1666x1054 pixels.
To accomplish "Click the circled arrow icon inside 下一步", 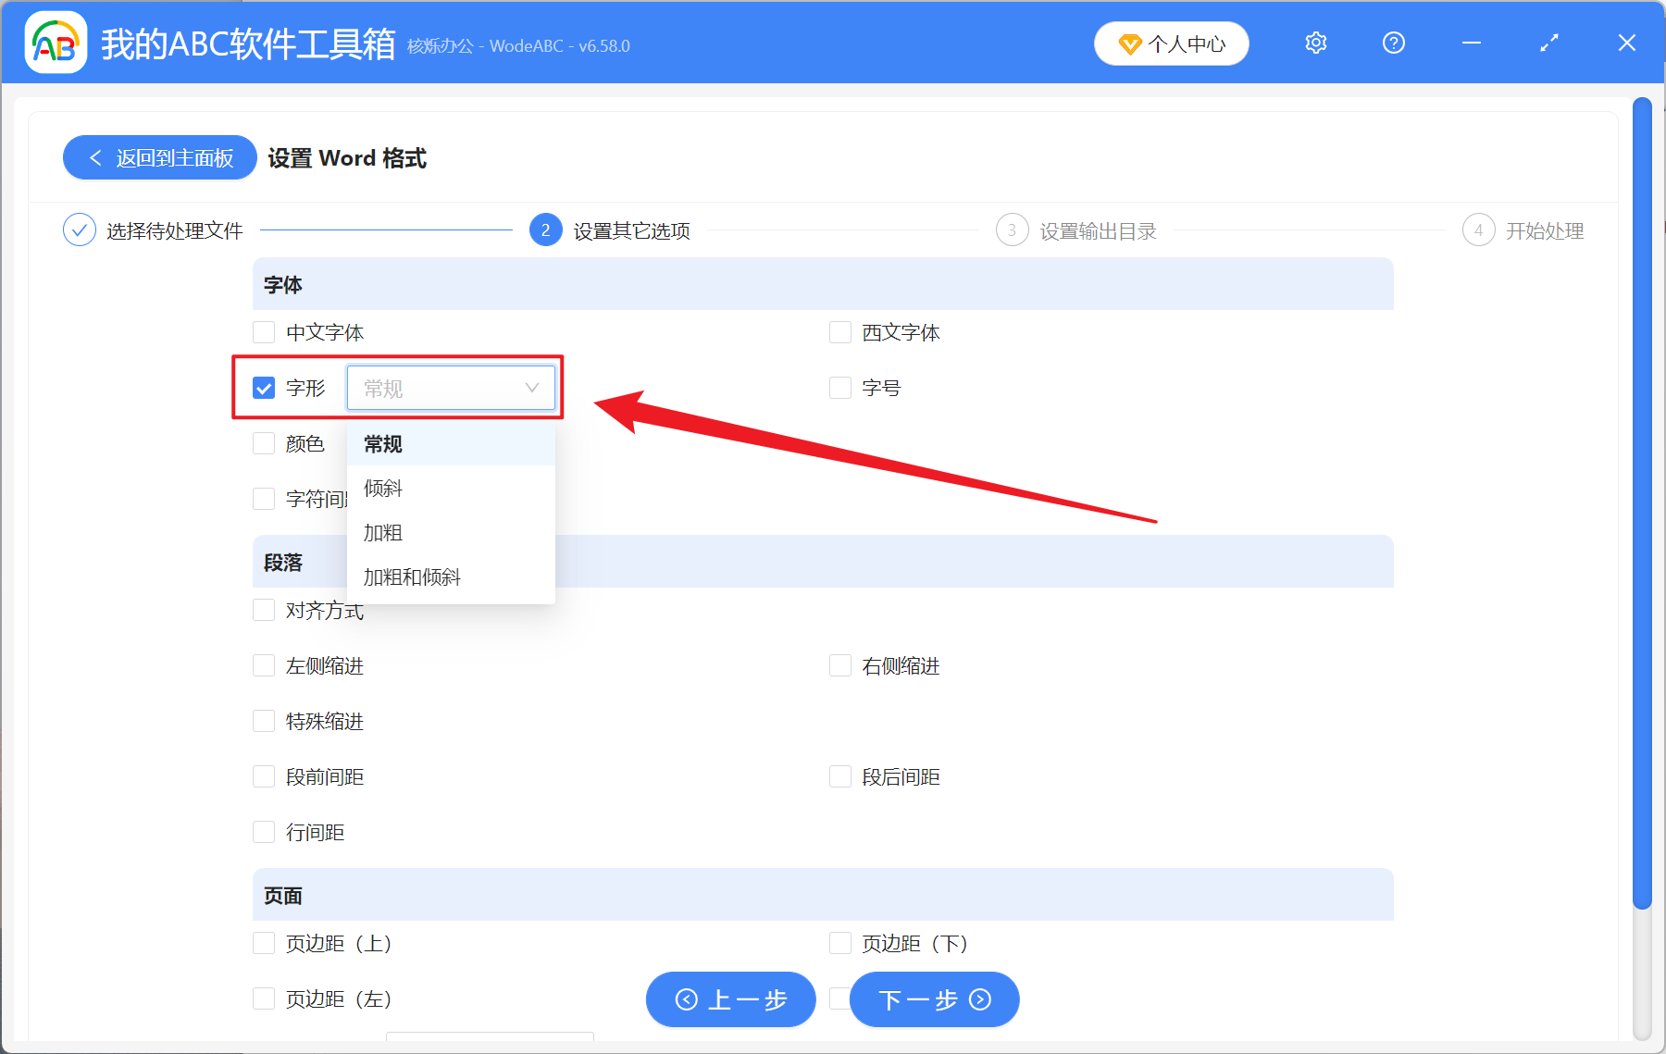I will pyautogui.click(x=978, y=999).
